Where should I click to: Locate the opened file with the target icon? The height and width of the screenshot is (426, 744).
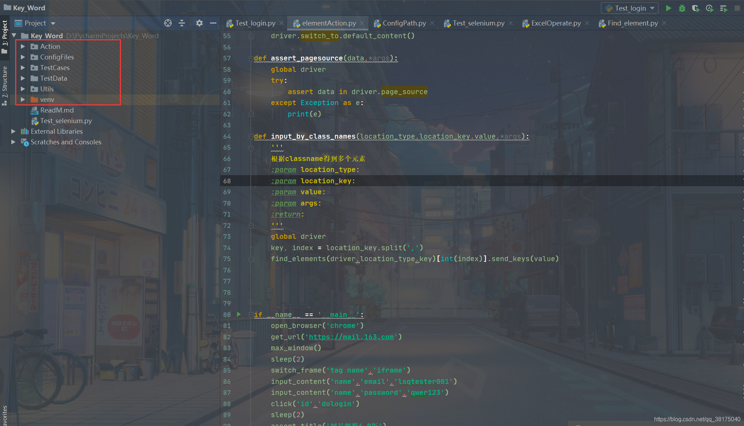[x=168, y=23]
